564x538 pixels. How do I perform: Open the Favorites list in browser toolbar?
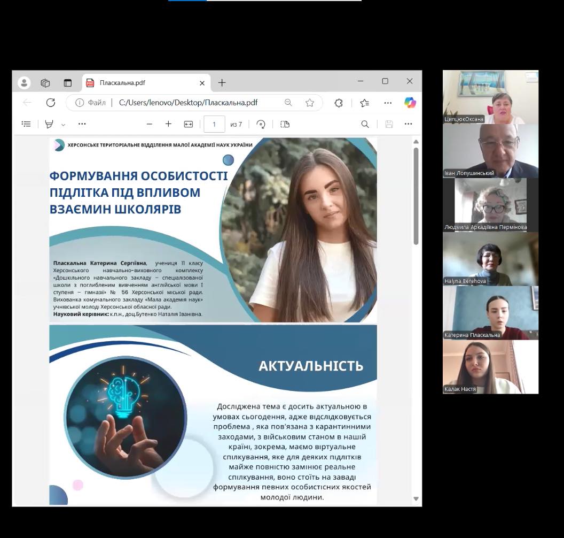tap(365, 103)
